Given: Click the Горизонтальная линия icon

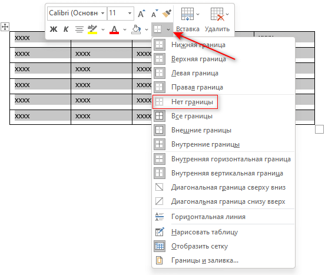Looking at the screenshot, I should coord(160,217).
